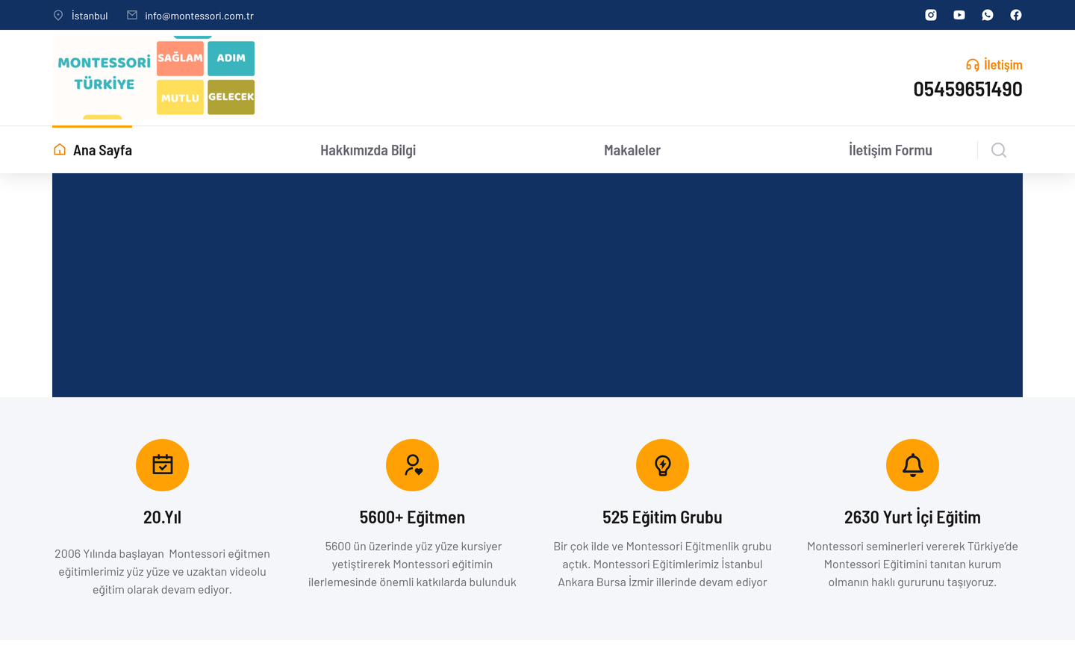Click paragraph starting 'Montessori seminerleri vererek'
Screen dimensions: 1075x672
tap(912, 564)
